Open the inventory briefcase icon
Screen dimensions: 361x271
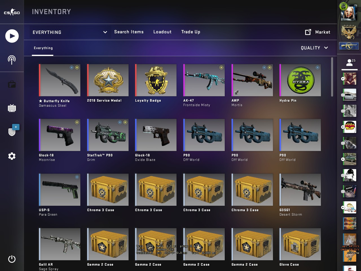coord(12,84)
